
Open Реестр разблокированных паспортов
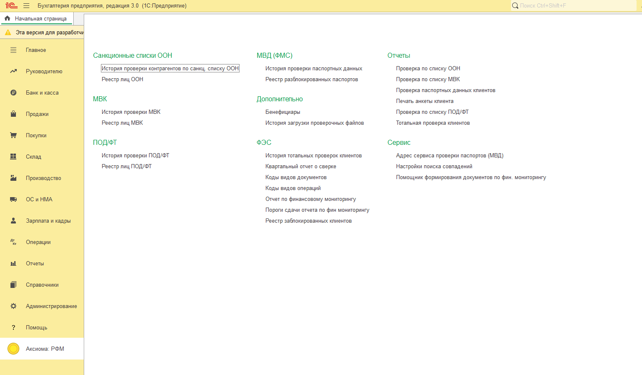(312, 79)
